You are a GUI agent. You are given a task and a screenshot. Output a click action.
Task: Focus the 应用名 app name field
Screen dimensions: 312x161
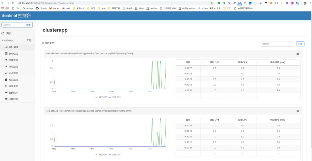13,25
